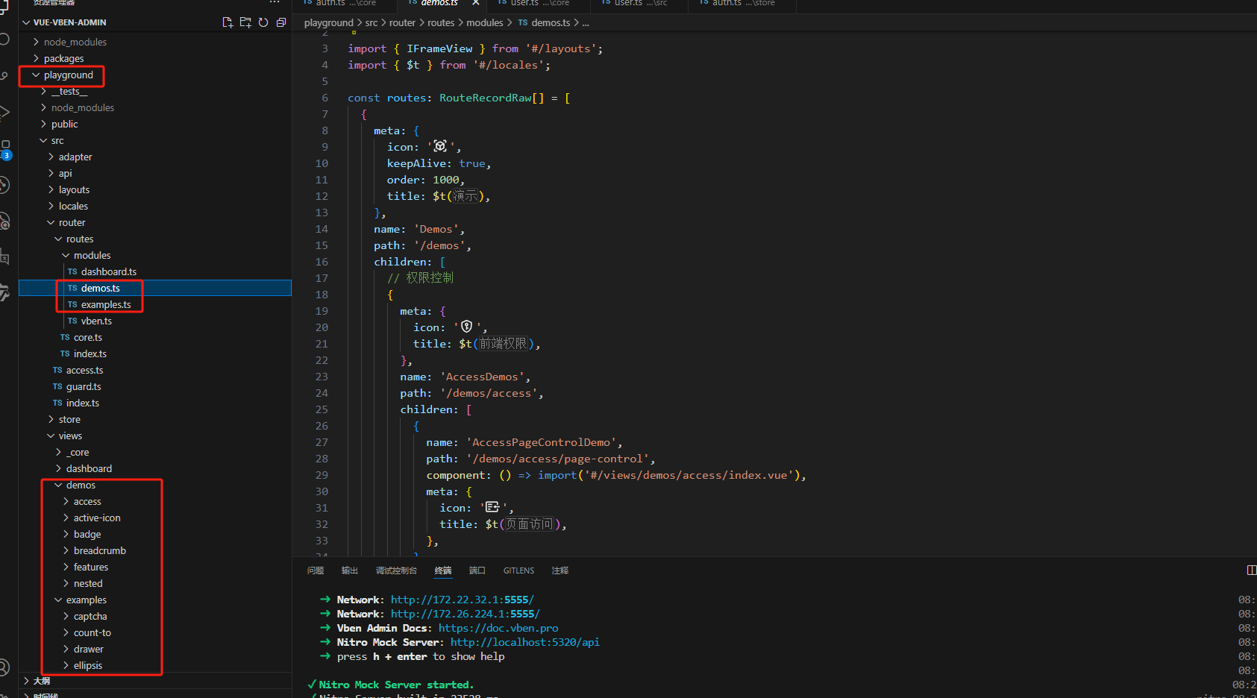Click the TS icon of vben.ts file
Viewport: 1257px width, 698px height.
point(72,321)
